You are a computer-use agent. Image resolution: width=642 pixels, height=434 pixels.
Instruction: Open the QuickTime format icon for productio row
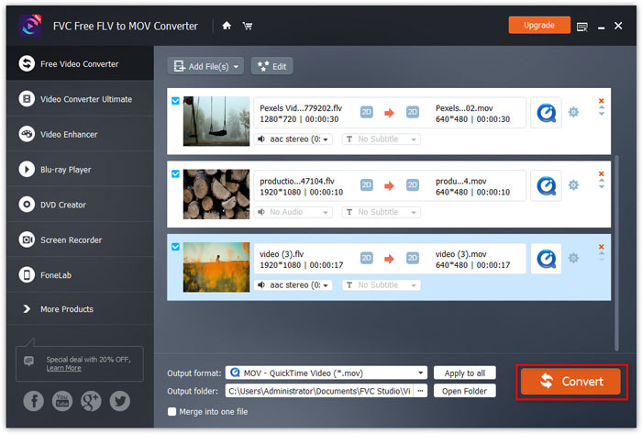point(546,185)
